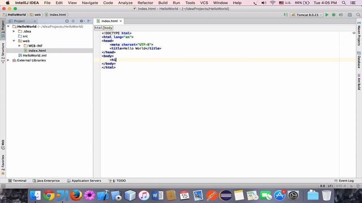Click the Make Project arrows icon
This screenshot has width=362, height=203.
click(286, 15)
